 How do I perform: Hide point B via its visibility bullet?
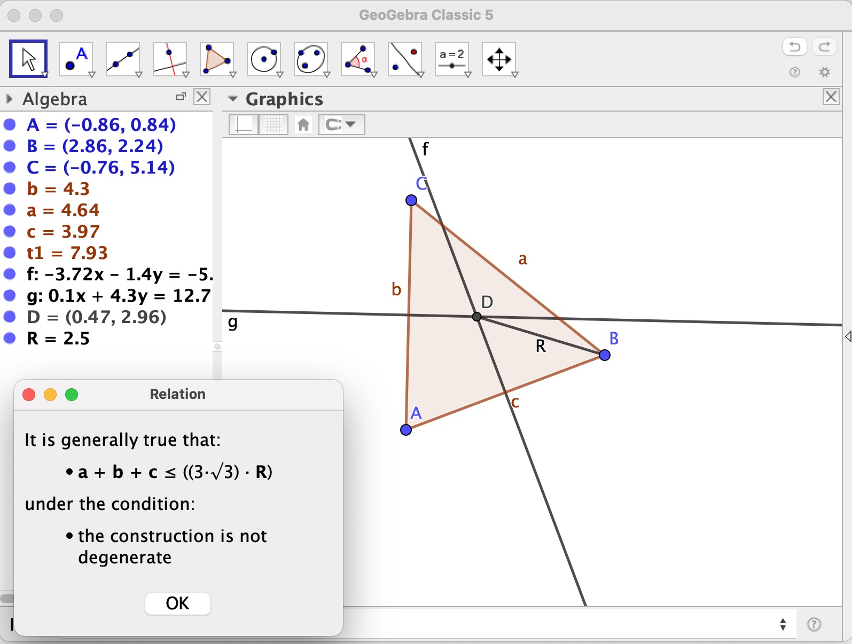10,146
